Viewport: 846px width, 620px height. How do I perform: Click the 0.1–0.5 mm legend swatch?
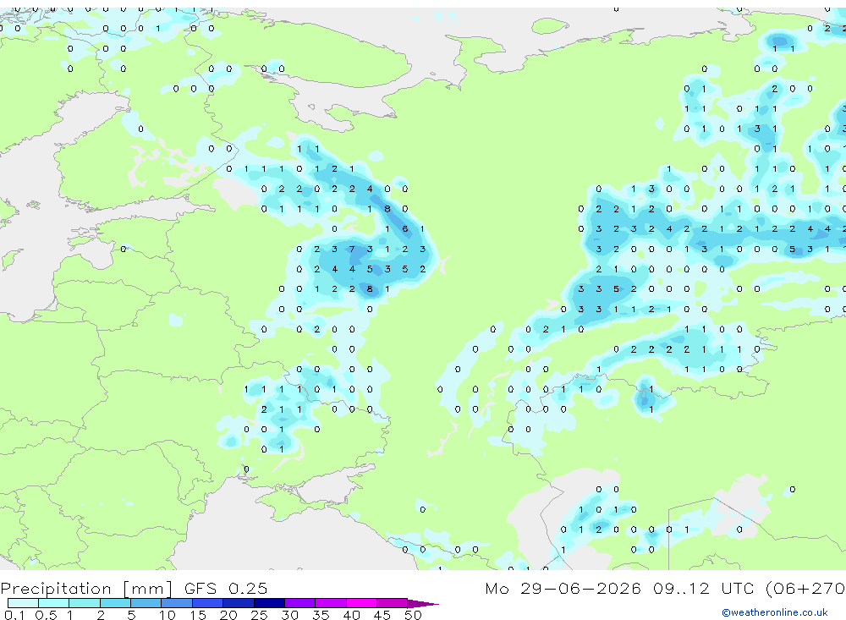23,603
